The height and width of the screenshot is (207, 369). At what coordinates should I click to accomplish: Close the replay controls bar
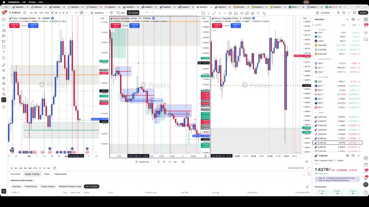click(x=306, y=162)
